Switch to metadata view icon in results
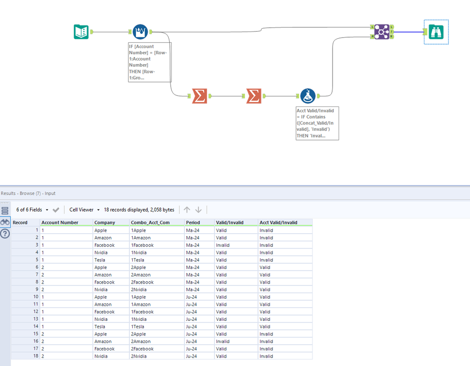The height and width of the screenshot is (366, 470). coord(5,210)
